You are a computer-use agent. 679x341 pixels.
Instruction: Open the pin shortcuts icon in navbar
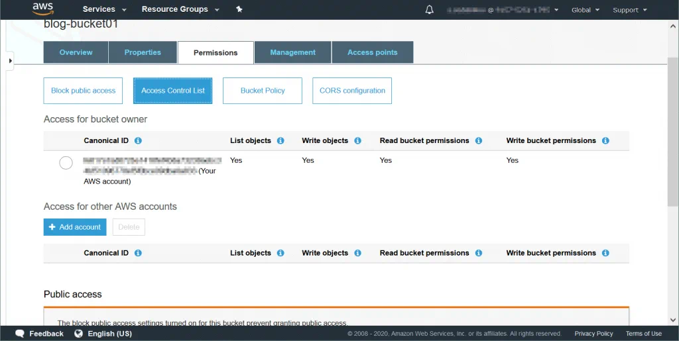coord(239,9)
